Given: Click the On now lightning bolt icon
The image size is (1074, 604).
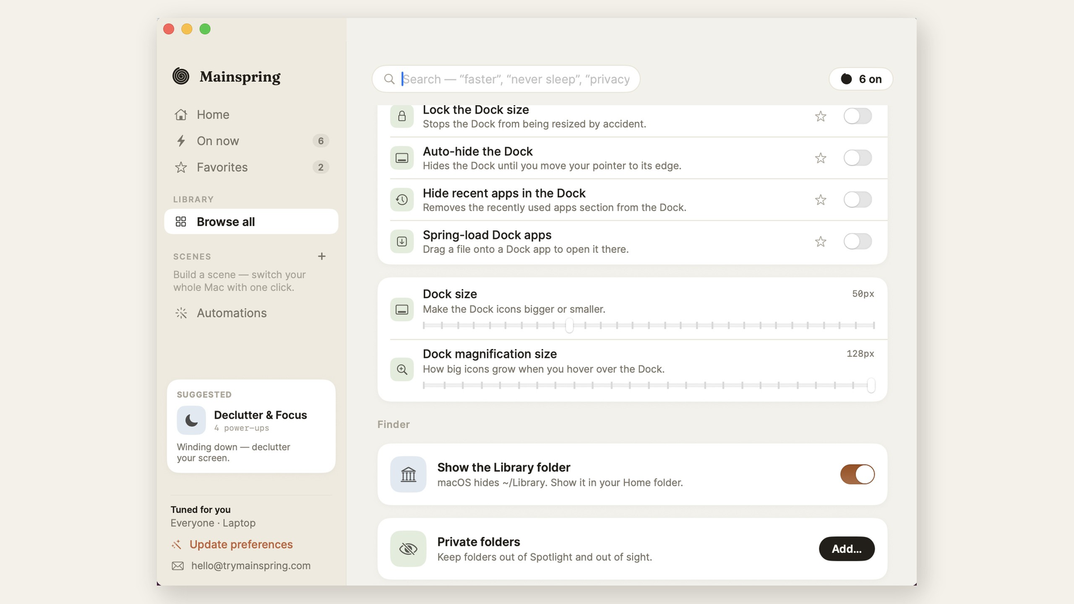Looking at the screenshot, I should pyautogui.click(x=181, y=141).
